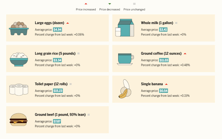
Task: Click the coffee cup illustration
Action: coord(125,59)
